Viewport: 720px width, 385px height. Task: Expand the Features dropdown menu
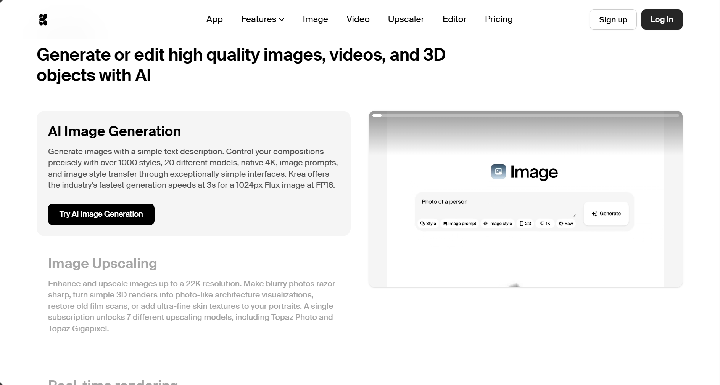263,19
